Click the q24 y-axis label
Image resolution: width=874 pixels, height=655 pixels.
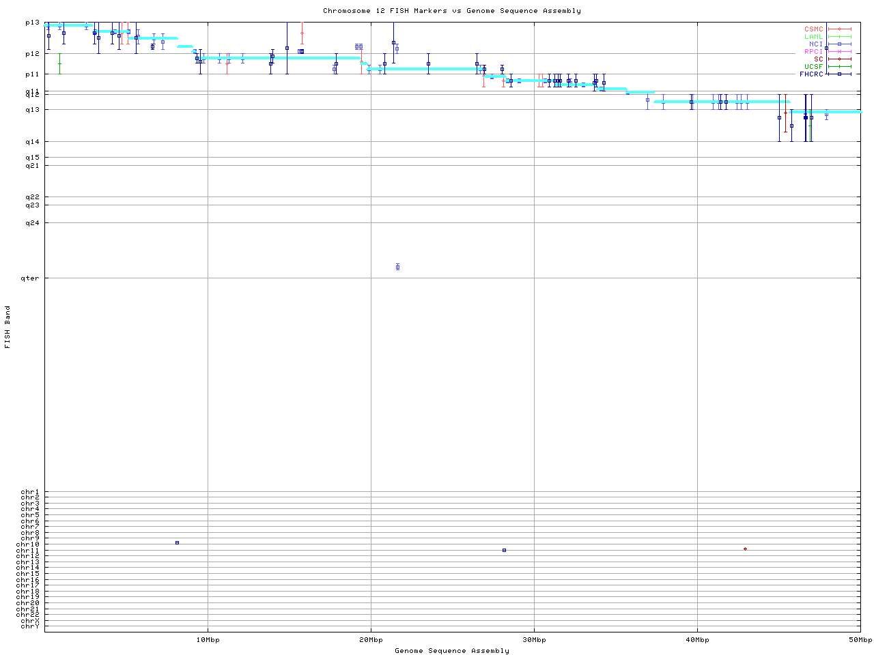coord(32,223)
